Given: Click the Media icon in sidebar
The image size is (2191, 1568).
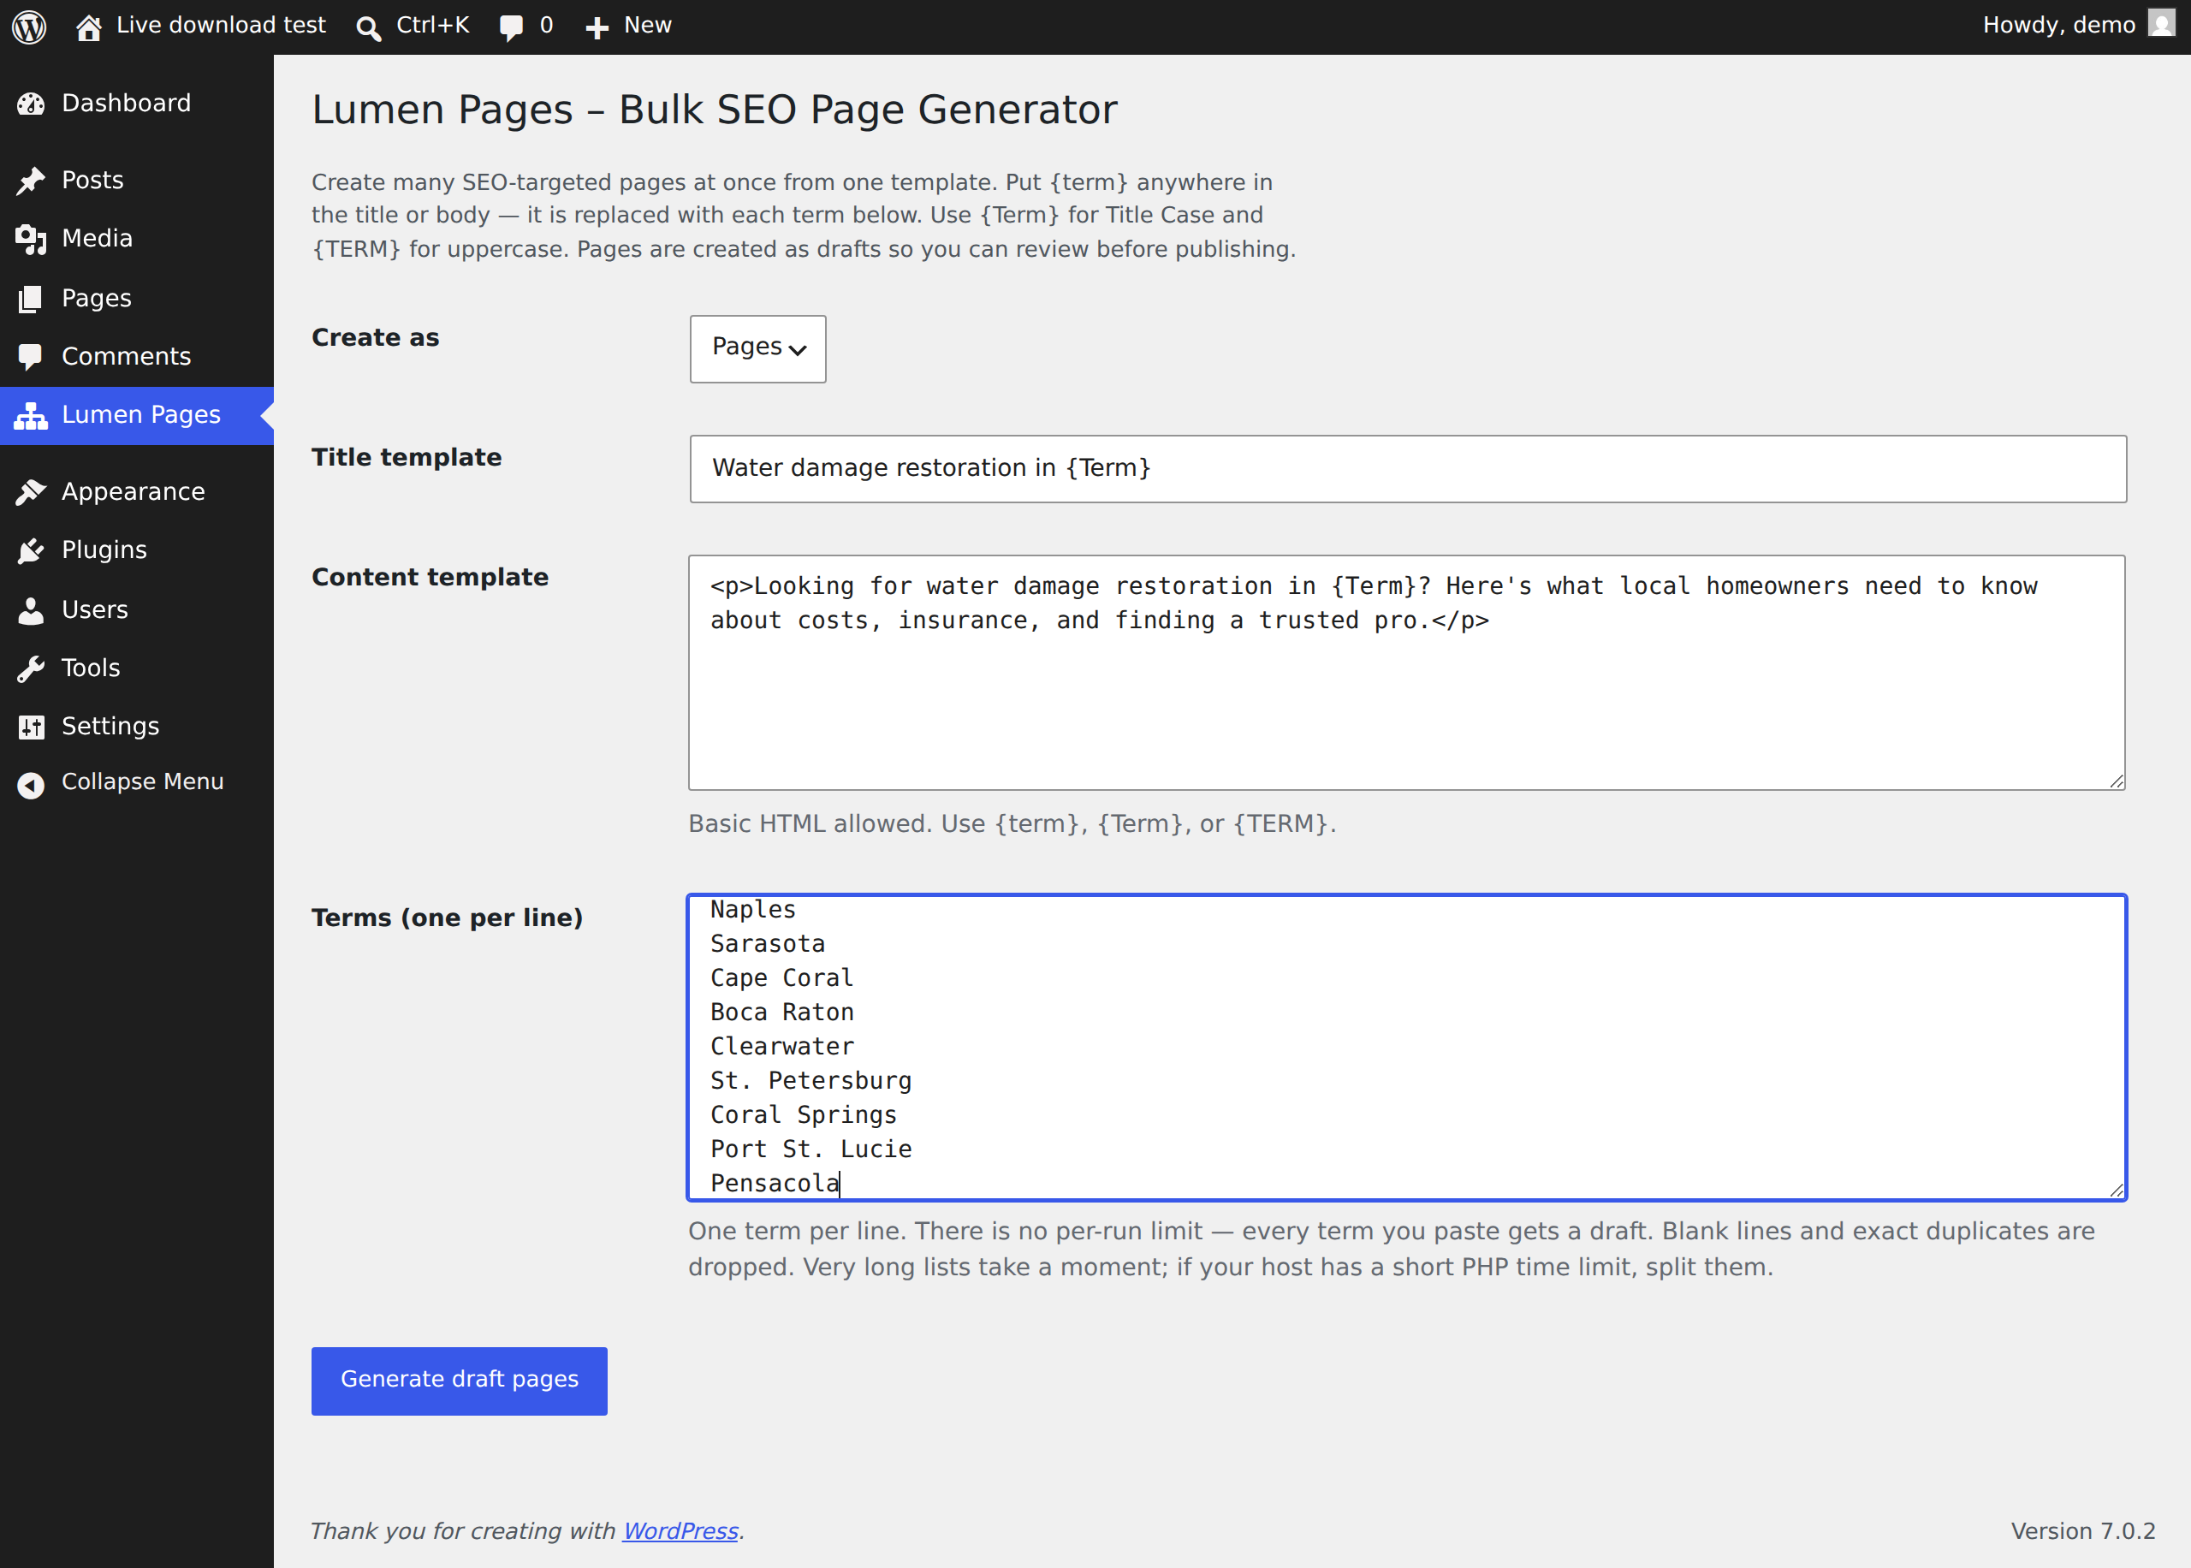Looking at the screenshot, I should tap(31, 239).
